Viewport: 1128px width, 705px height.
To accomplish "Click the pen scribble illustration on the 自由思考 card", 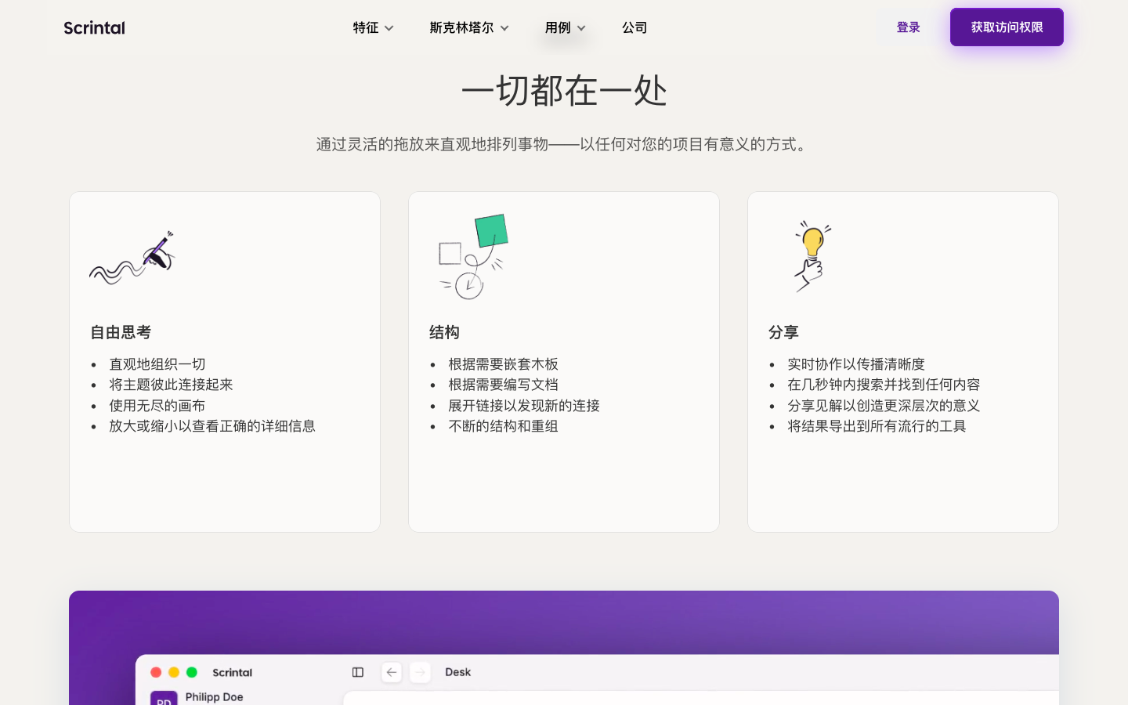I will click(132, 256).
